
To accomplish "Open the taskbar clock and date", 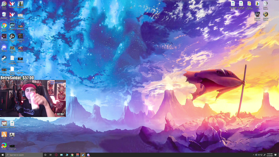I will click(269, 155).
